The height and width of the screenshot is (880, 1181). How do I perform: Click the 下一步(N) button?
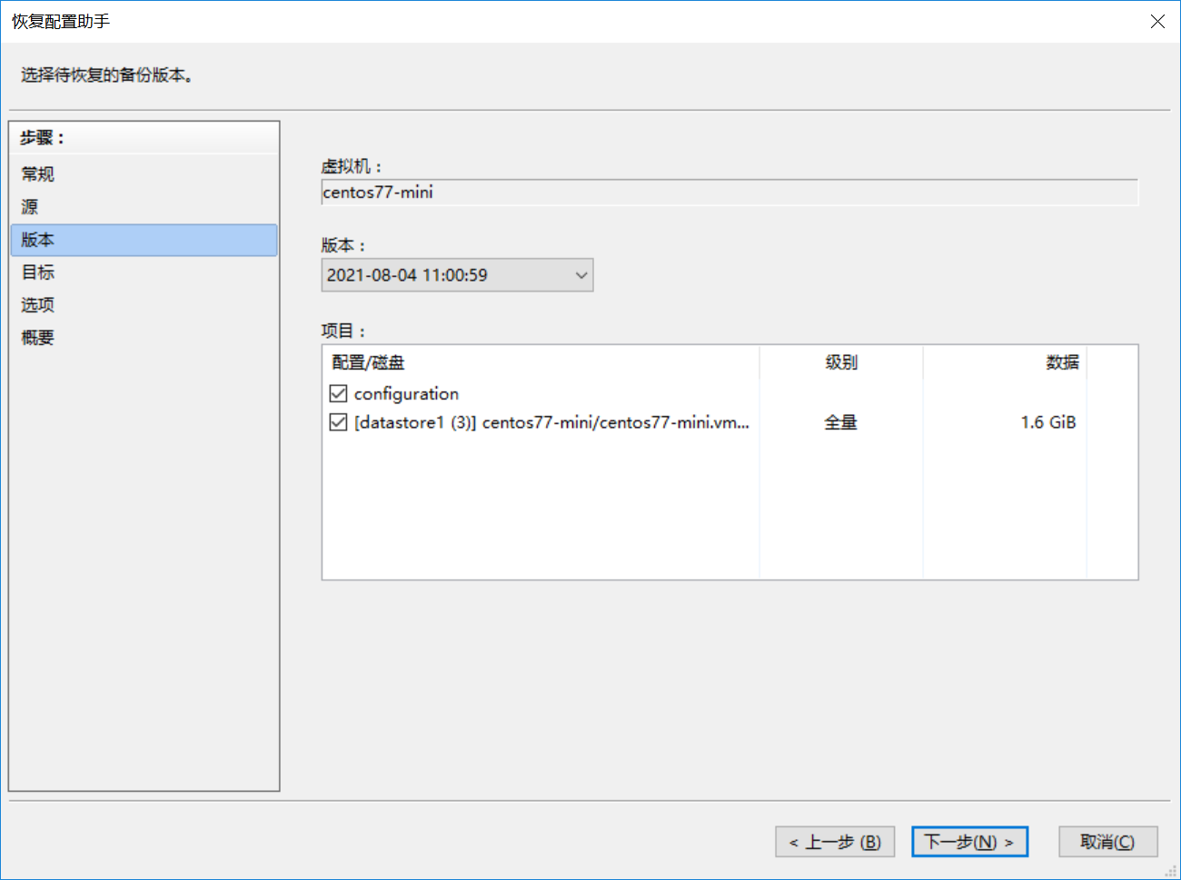click(968, 842)
